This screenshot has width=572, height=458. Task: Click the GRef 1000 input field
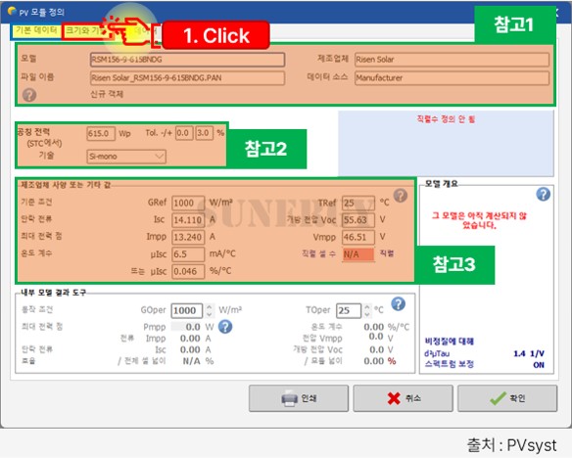188,203
